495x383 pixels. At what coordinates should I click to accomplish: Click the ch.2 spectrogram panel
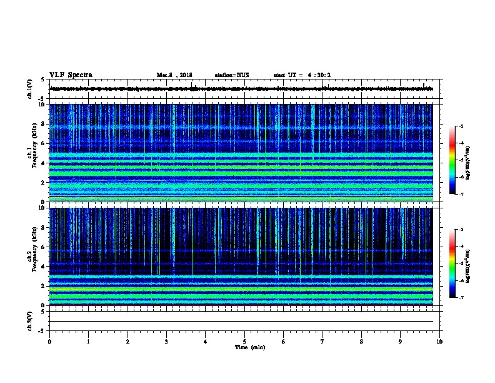241,257
